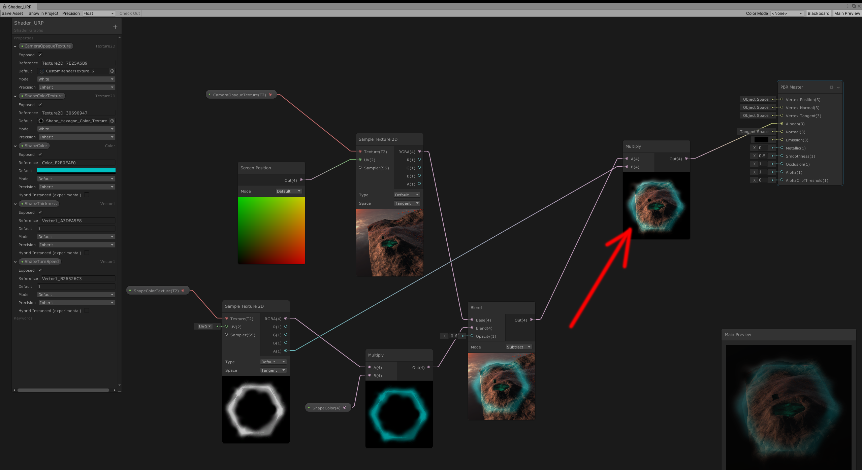Image resolution: width=862 pixels, height=470 pixels.
Task: Enable Hybrid Instanced for ShapeColor
Action: [87, 195]
